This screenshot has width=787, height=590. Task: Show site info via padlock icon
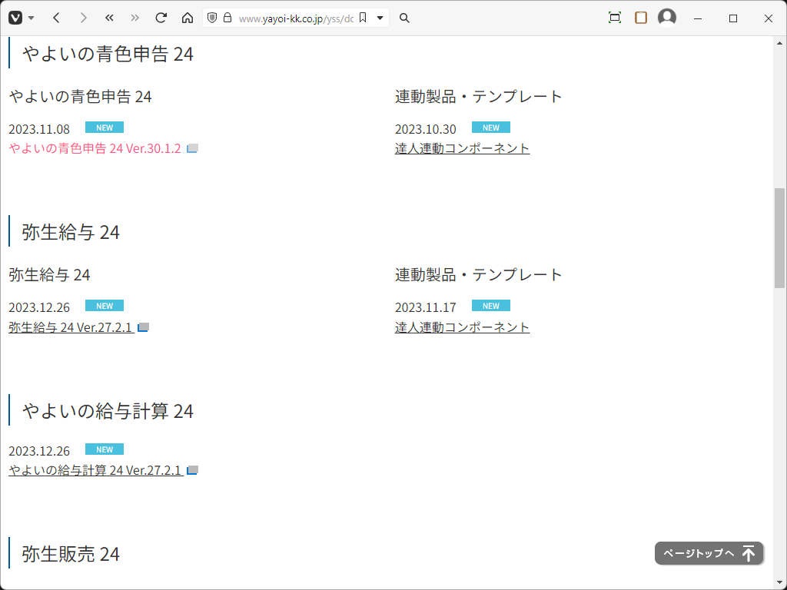(x=227, y=18)
